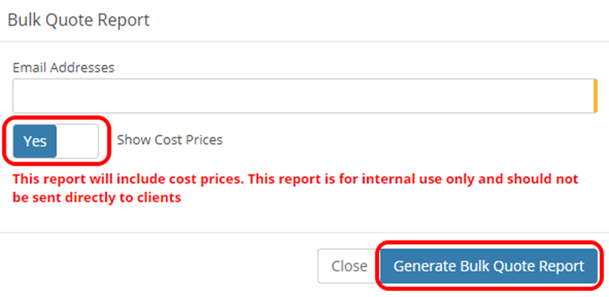Click the warning line 'be sent directly to clients'

pos(97,198)
